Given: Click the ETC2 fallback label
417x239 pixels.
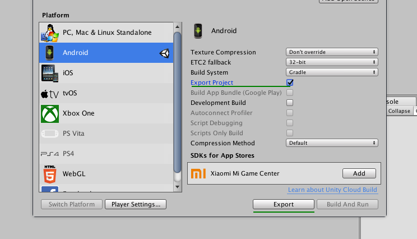Looking at the screenshot, I should tap(211, 62).
